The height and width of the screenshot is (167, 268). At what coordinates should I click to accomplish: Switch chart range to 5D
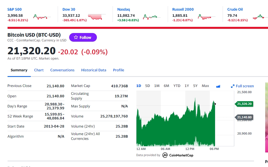point(148,86)
